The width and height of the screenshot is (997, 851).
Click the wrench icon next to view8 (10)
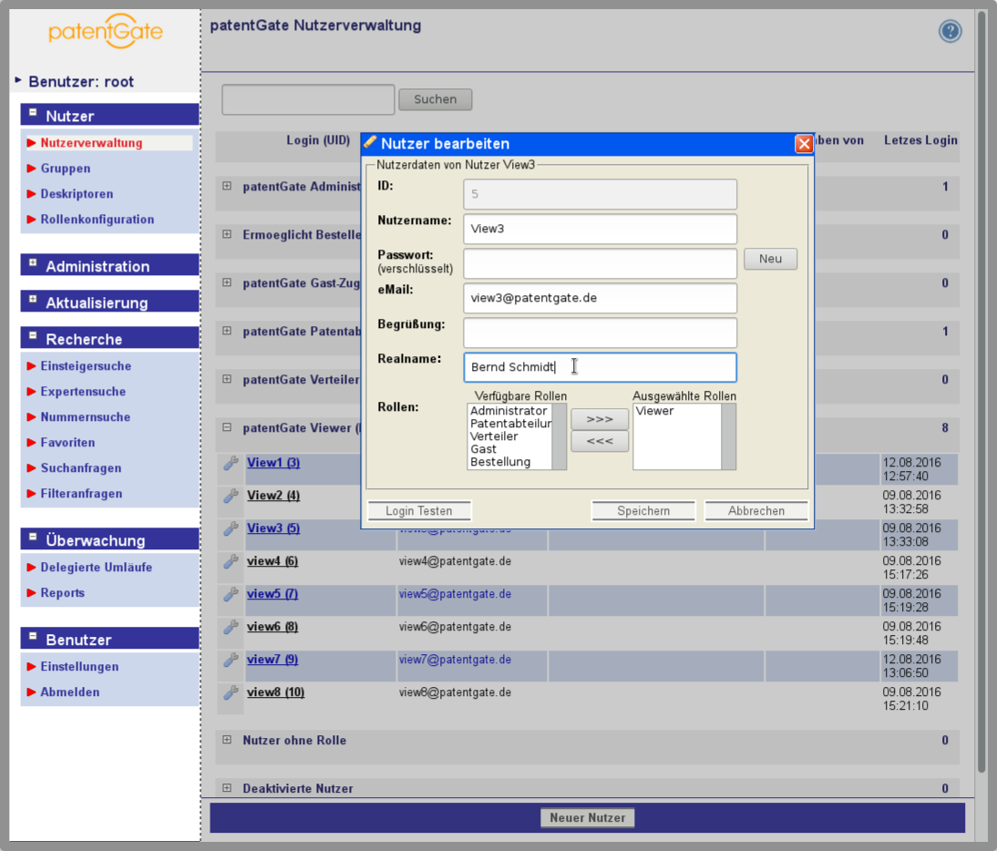[x=231, y=692]
